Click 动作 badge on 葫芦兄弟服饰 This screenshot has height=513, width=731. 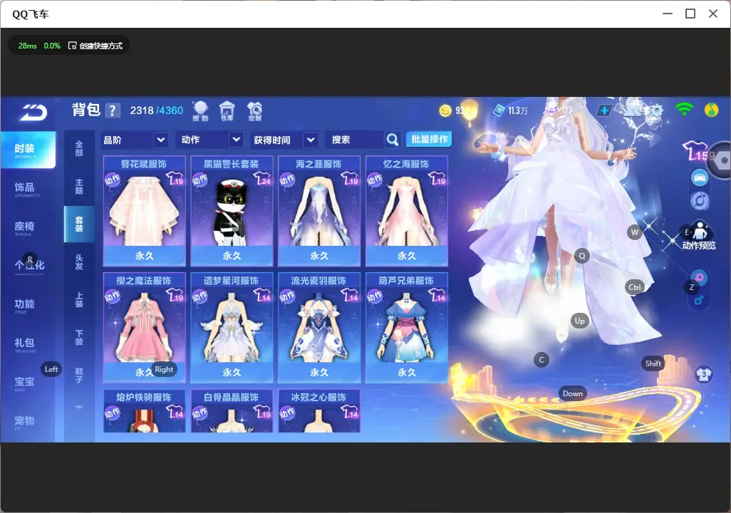(x=374, y=296)
